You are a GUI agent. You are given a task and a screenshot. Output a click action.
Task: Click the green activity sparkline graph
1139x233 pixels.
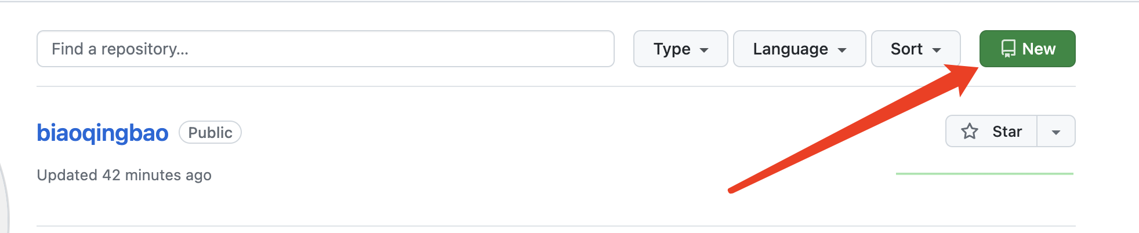click(984, 173)
